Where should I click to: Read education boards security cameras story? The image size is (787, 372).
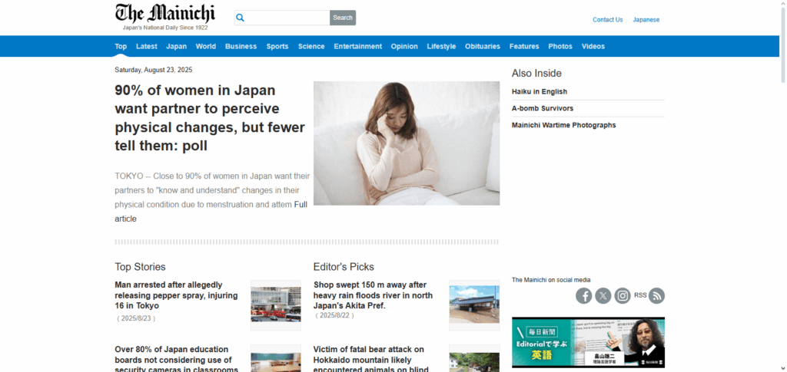(x=176, y=360)
